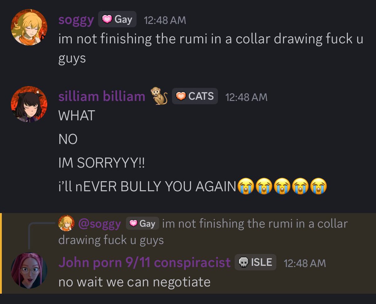Open John porn 9/11 conspiracist's avatar
The image size is (376, 304).
coord(29,270)
